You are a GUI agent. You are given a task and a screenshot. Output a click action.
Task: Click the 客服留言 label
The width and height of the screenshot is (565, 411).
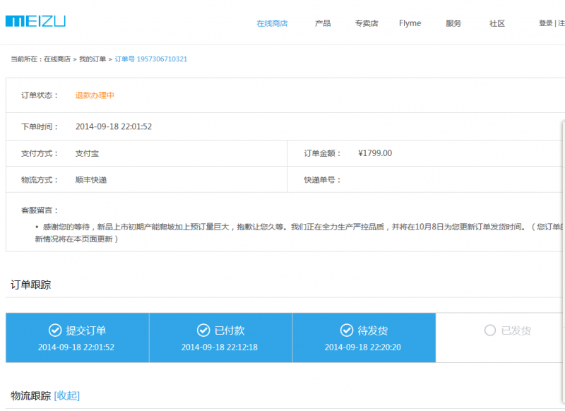[x=40, y=210]
